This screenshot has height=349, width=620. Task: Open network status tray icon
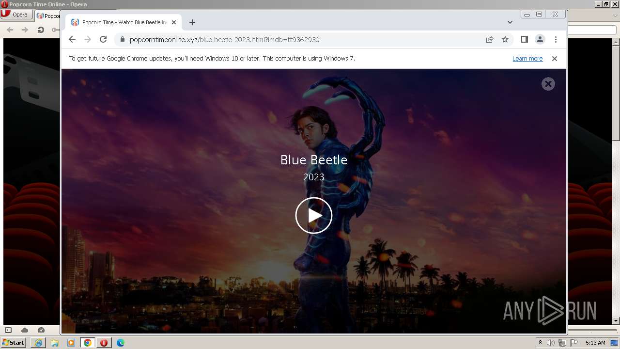(x=562, y=343)
